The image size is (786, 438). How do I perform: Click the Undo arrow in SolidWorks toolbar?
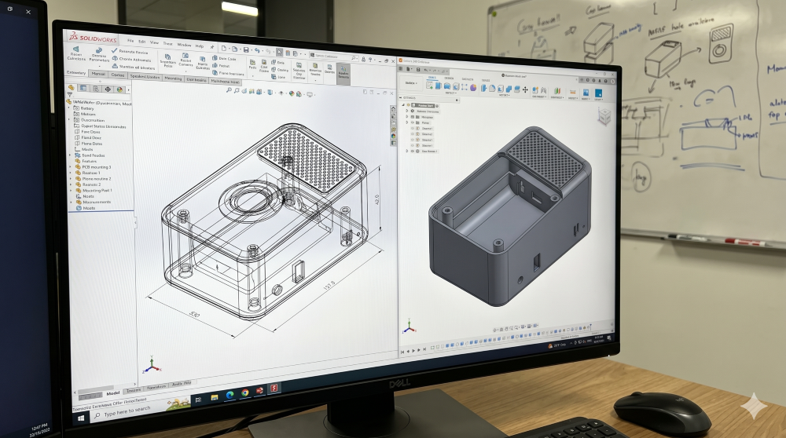pyautogui.click(x=257, y=50)
